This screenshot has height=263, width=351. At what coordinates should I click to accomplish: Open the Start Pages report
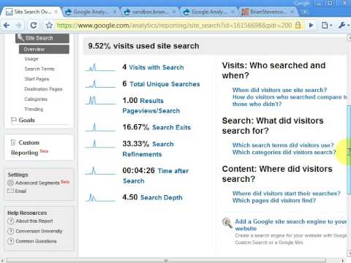(37, 79)
